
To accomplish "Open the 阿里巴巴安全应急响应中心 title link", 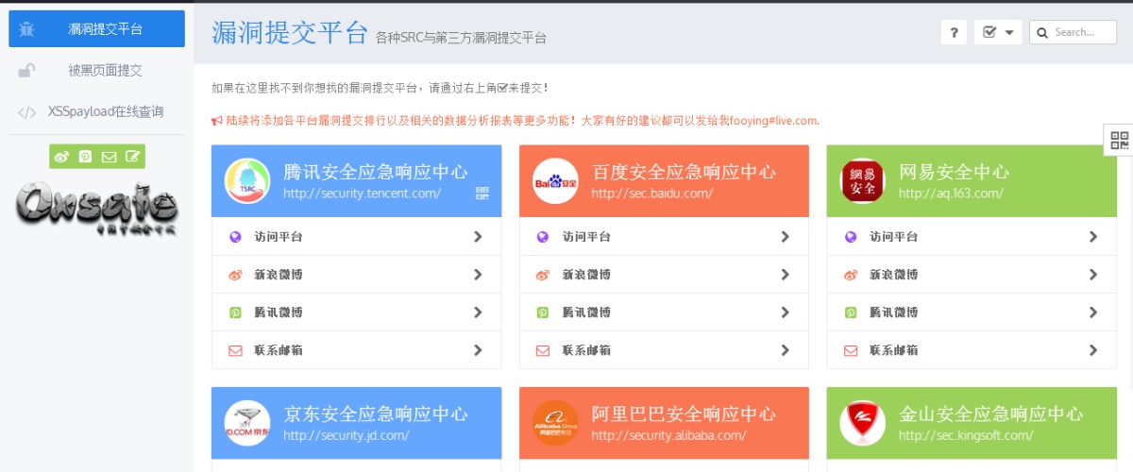I will tap(684, 414).
